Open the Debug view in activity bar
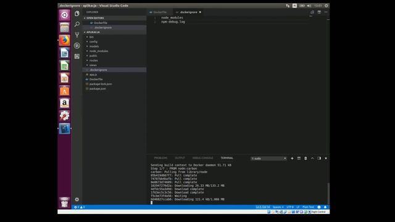Image resolution: width=395 pixels, height=222 pixels. coord(77,46)
